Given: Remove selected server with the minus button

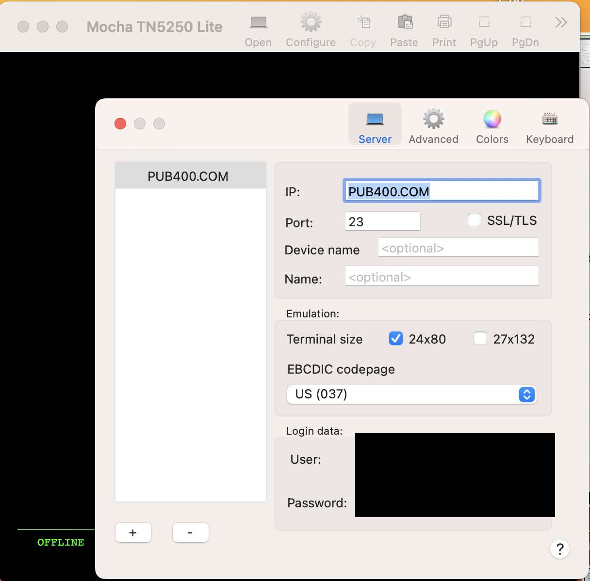Looking at the screenshot, I should click(x=190, y=532).
